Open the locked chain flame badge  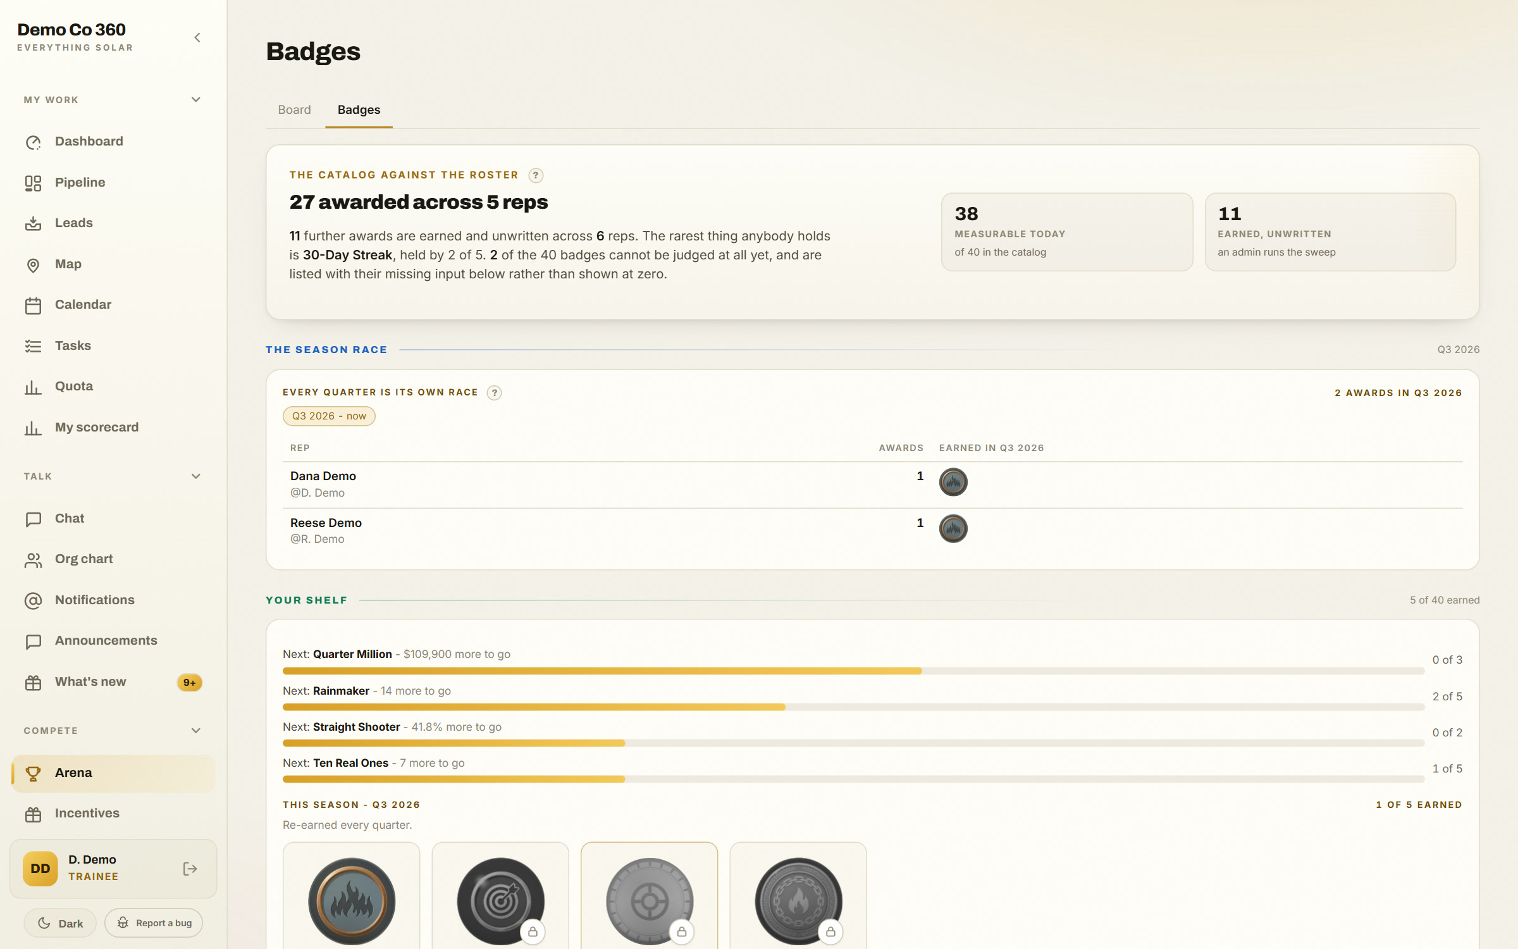(798, 901)
